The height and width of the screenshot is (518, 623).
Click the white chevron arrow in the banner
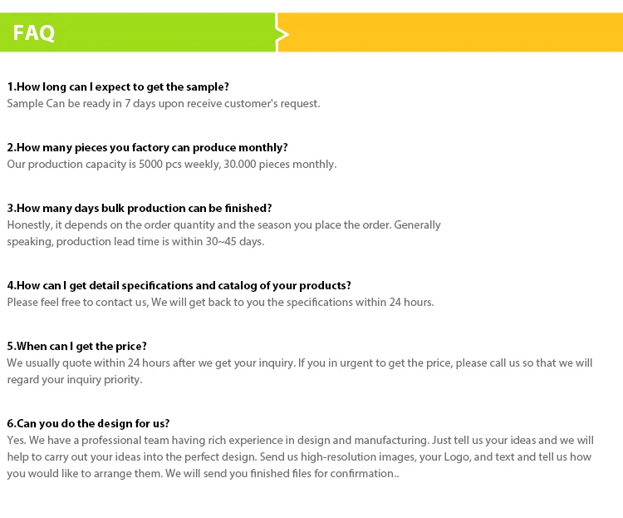click(282, 33)
